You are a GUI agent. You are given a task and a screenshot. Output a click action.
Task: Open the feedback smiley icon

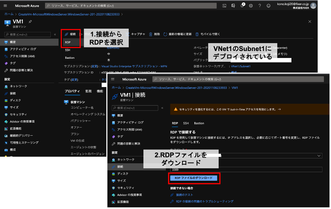pos(268,6)
